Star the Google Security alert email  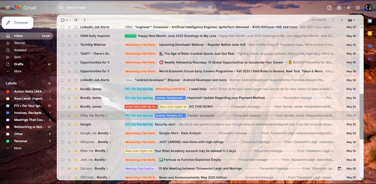69,124
